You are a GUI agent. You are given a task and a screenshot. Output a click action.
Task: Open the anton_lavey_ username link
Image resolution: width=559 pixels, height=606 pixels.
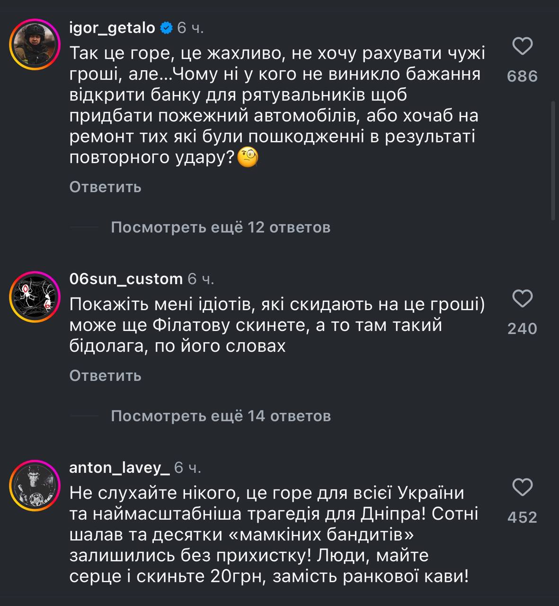pos(119,468)
